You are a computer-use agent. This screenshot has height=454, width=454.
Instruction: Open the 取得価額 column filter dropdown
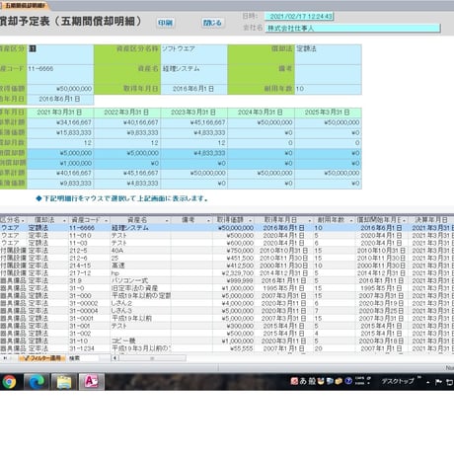click(x=251, y=220)
